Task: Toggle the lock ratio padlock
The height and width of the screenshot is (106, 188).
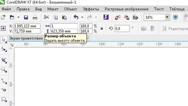Action: [102, 29]
